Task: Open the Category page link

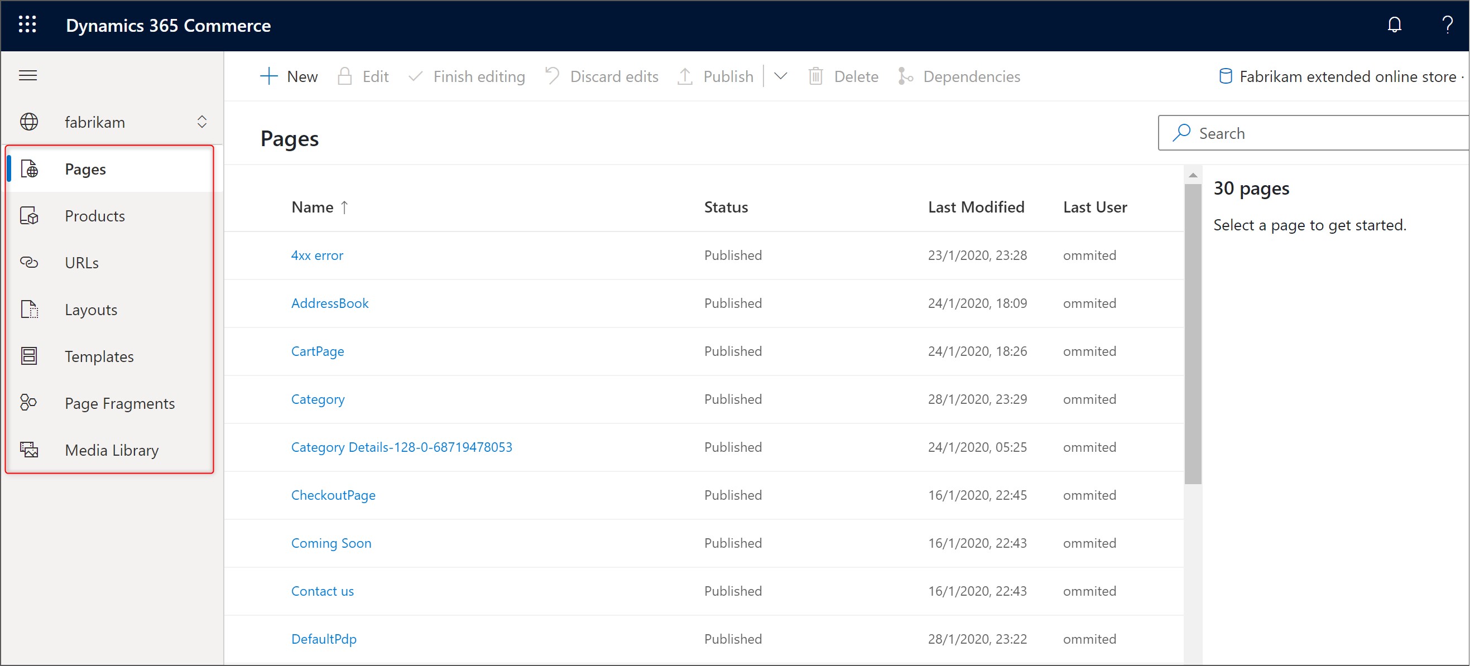Action: tap(318, 399)
